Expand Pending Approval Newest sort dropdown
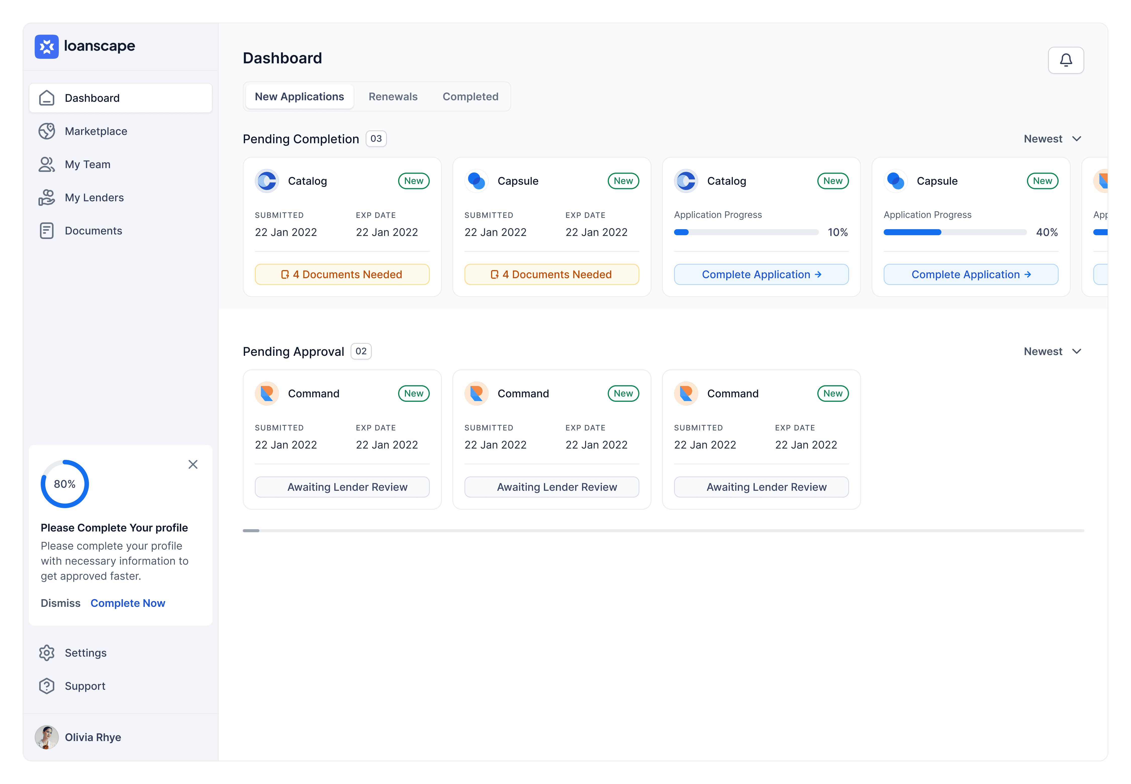Viewport: 1131px width, 784px height. (1052, 352)
